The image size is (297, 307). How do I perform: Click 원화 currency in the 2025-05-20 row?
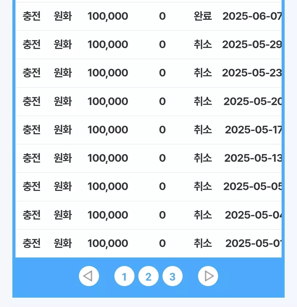point(63,102)
